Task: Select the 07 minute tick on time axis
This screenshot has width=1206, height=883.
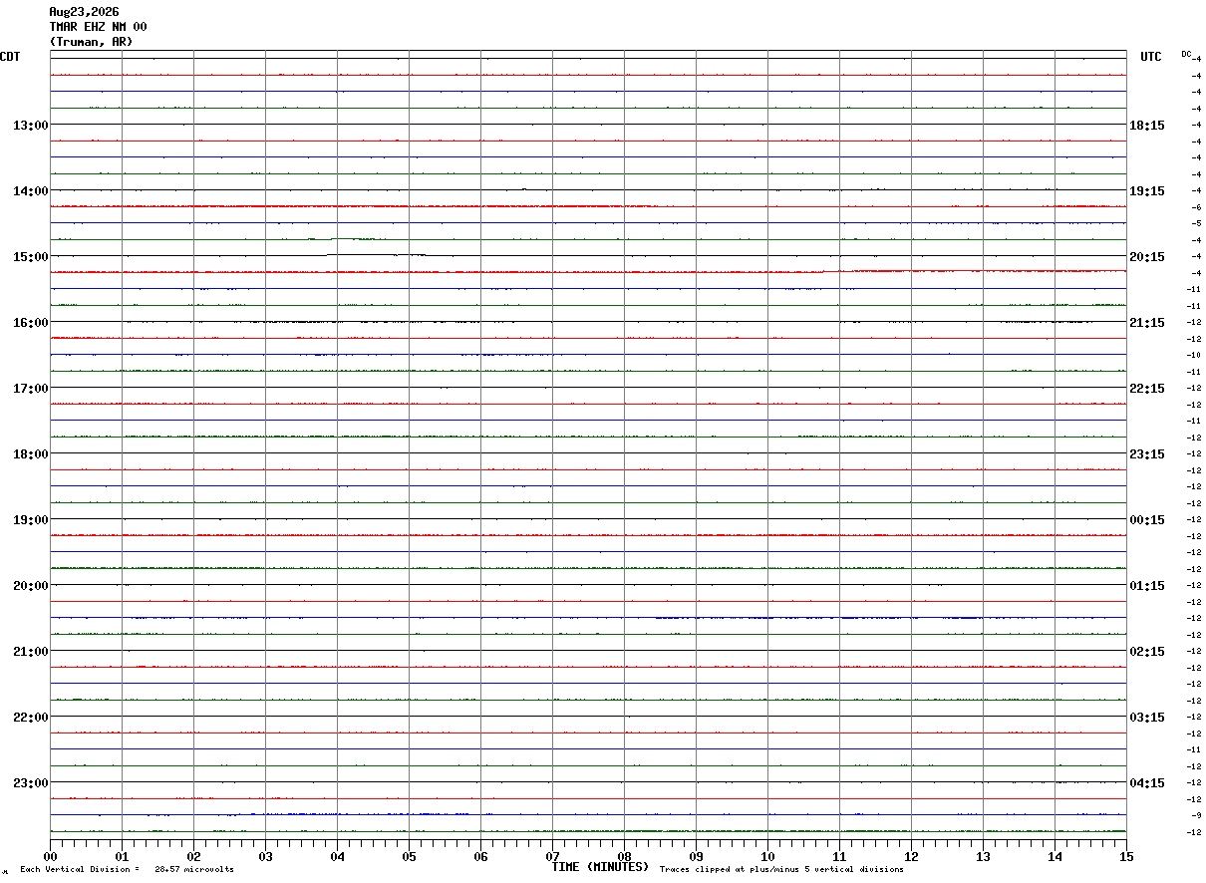Action: (x=552, y=856)
